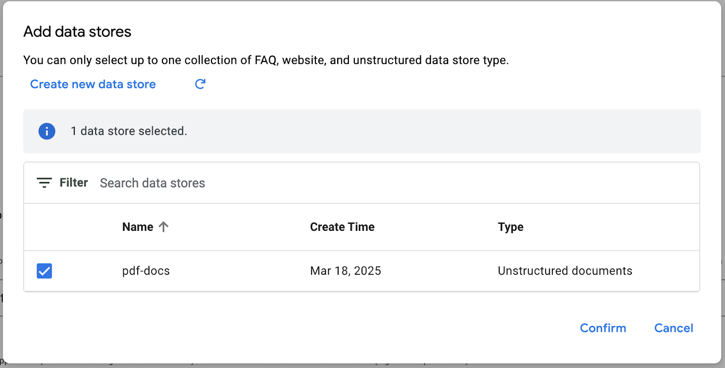
Task: Click the Mar 18, 2025 create time cell
Action: (x=345, y=271)
